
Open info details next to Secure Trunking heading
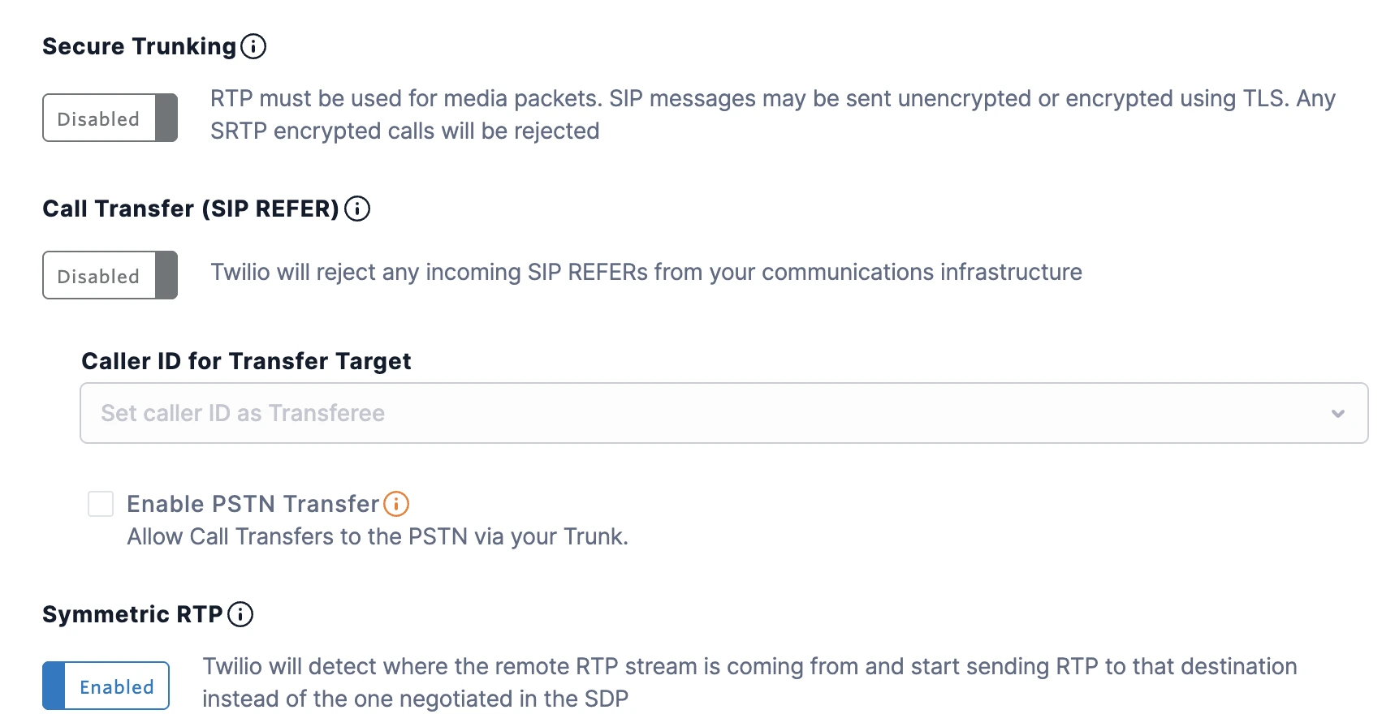[254, 47]
